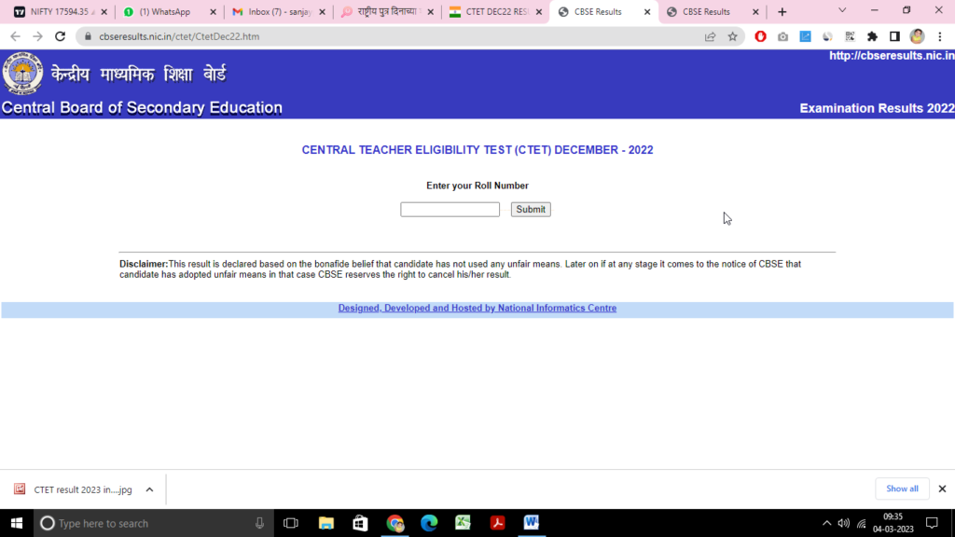Click the screenshot camera extension icon
Image resolution: width=955 pixels, height=537 pixels.
782,36
